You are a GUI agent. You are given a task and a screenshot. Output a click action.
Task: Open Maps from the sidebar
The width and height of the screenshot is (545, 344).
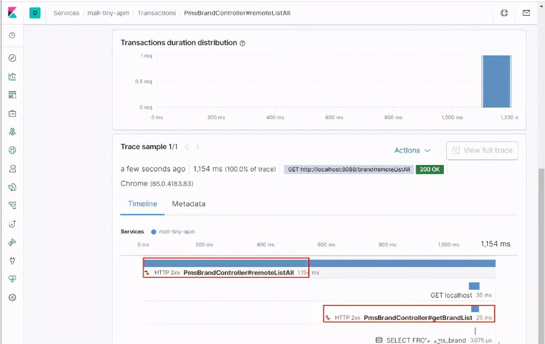coord(12,132)
